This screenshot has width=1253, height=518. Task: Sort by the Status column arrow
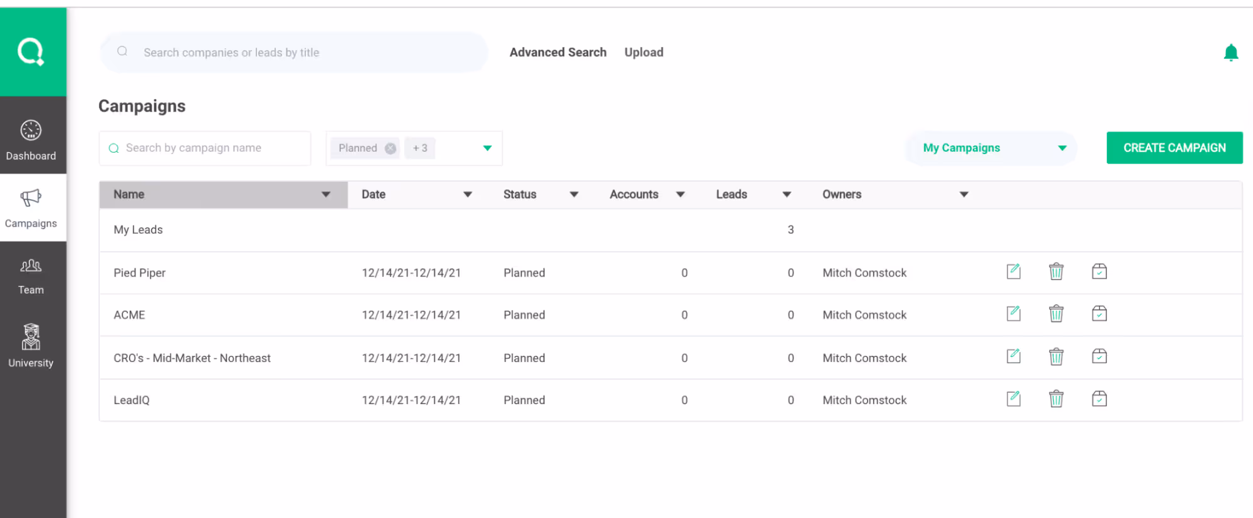coord(574,195)
